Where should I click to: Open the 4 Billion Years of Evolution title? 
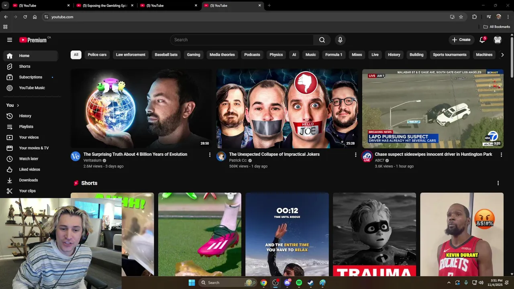click(135, 154)
